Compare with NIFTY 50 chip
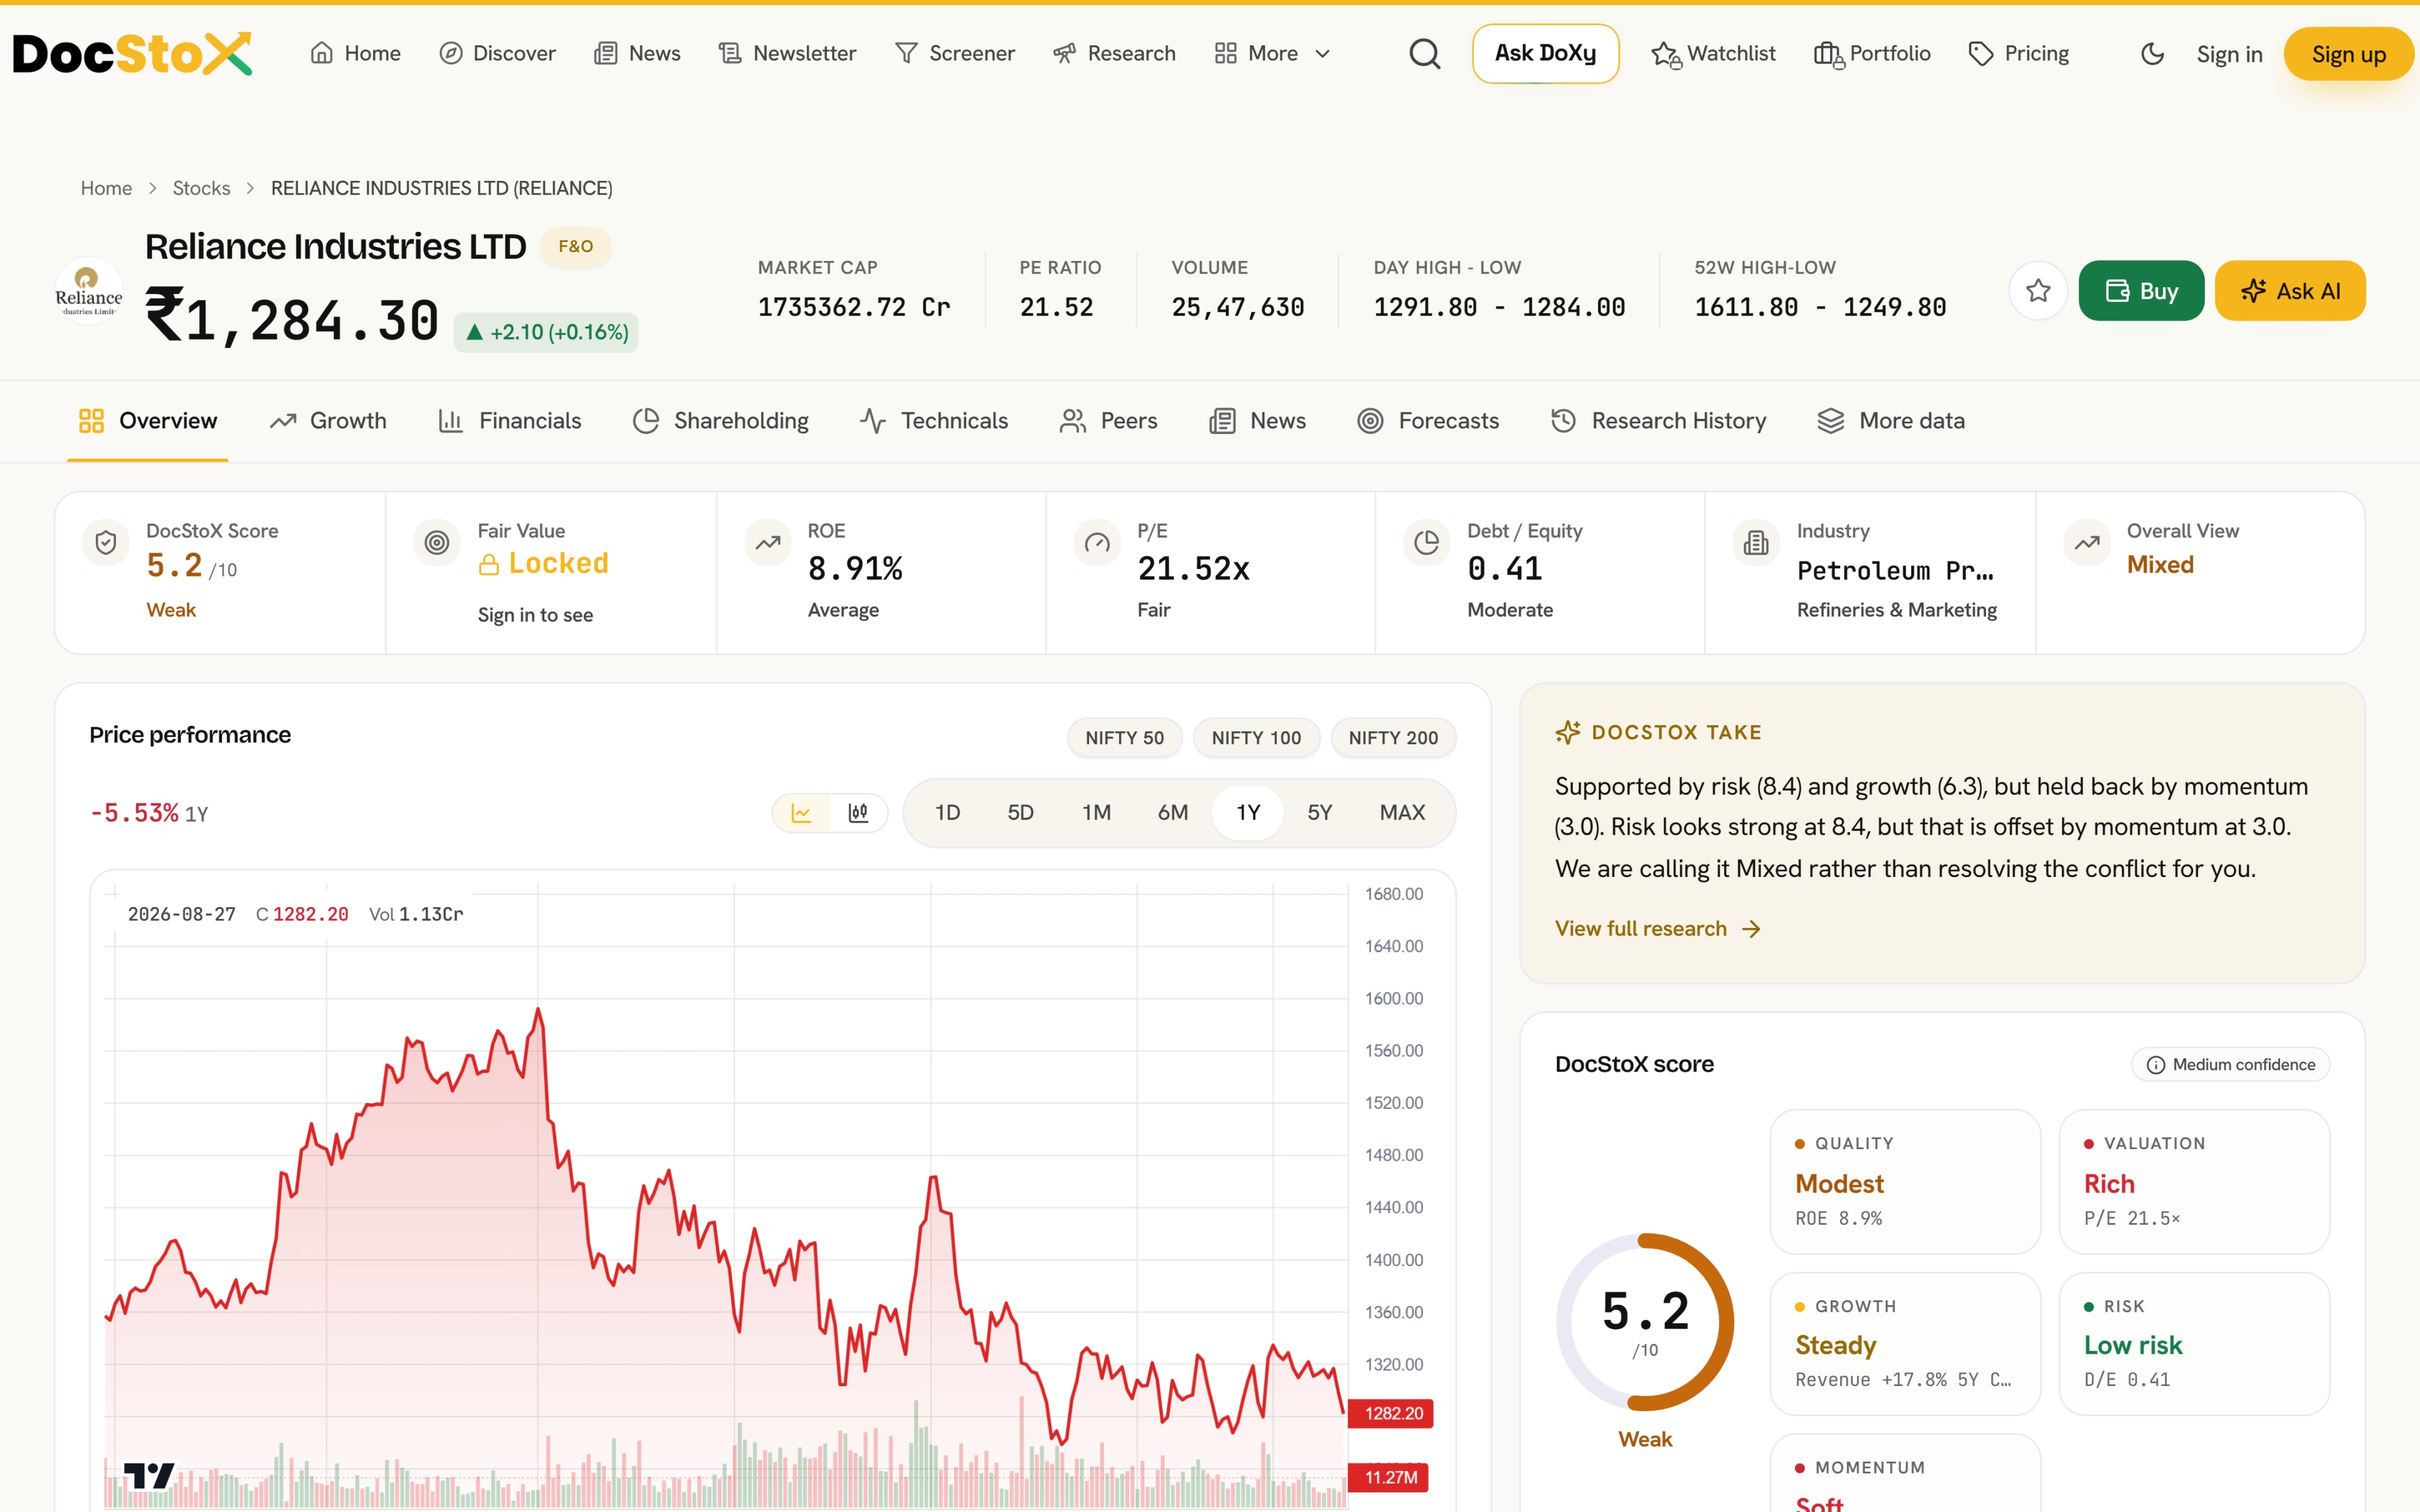 (1124, 738)
